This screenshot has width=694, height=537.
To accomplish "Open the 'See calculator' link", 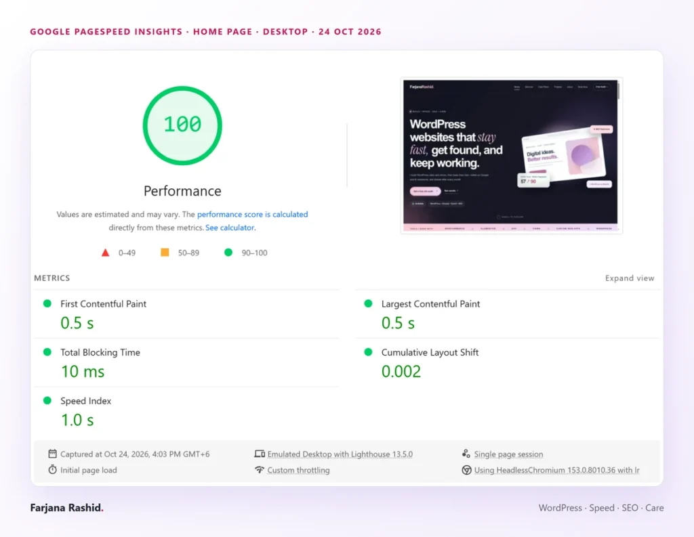I will pyautogui.click(x=230, y=228).
